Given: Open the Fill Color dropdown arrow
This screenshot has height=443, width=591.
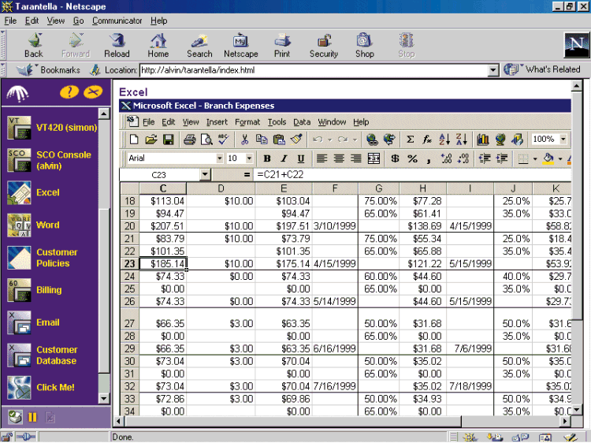Looking at the screenshot, I should click(x=560, y=158).
